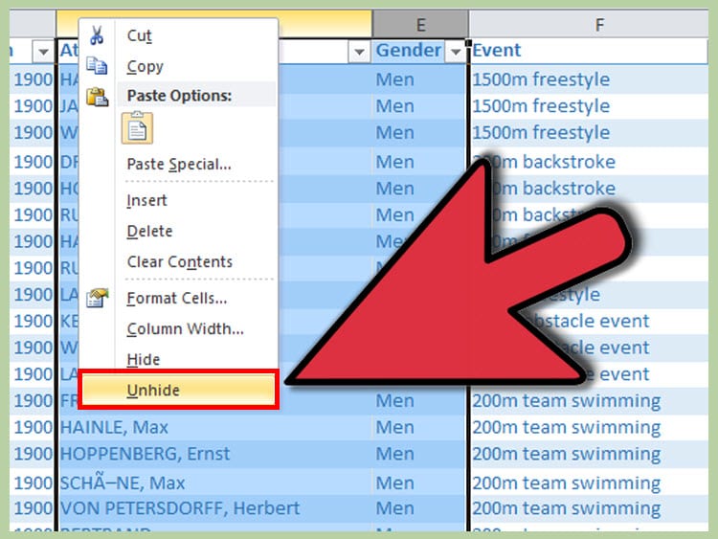Viewport: 718px width, 539px height.
Task: Open the Athlete column filter dropdown arrow
Action: click(x=359, y=51)
